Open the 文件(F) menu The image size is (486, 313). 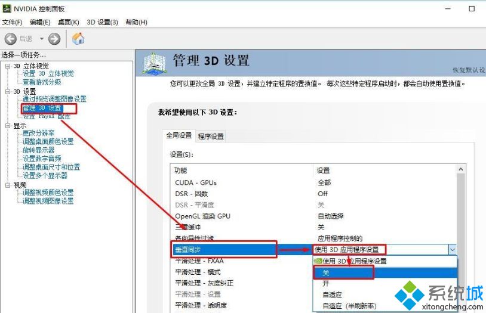click(x=12, y=22)
